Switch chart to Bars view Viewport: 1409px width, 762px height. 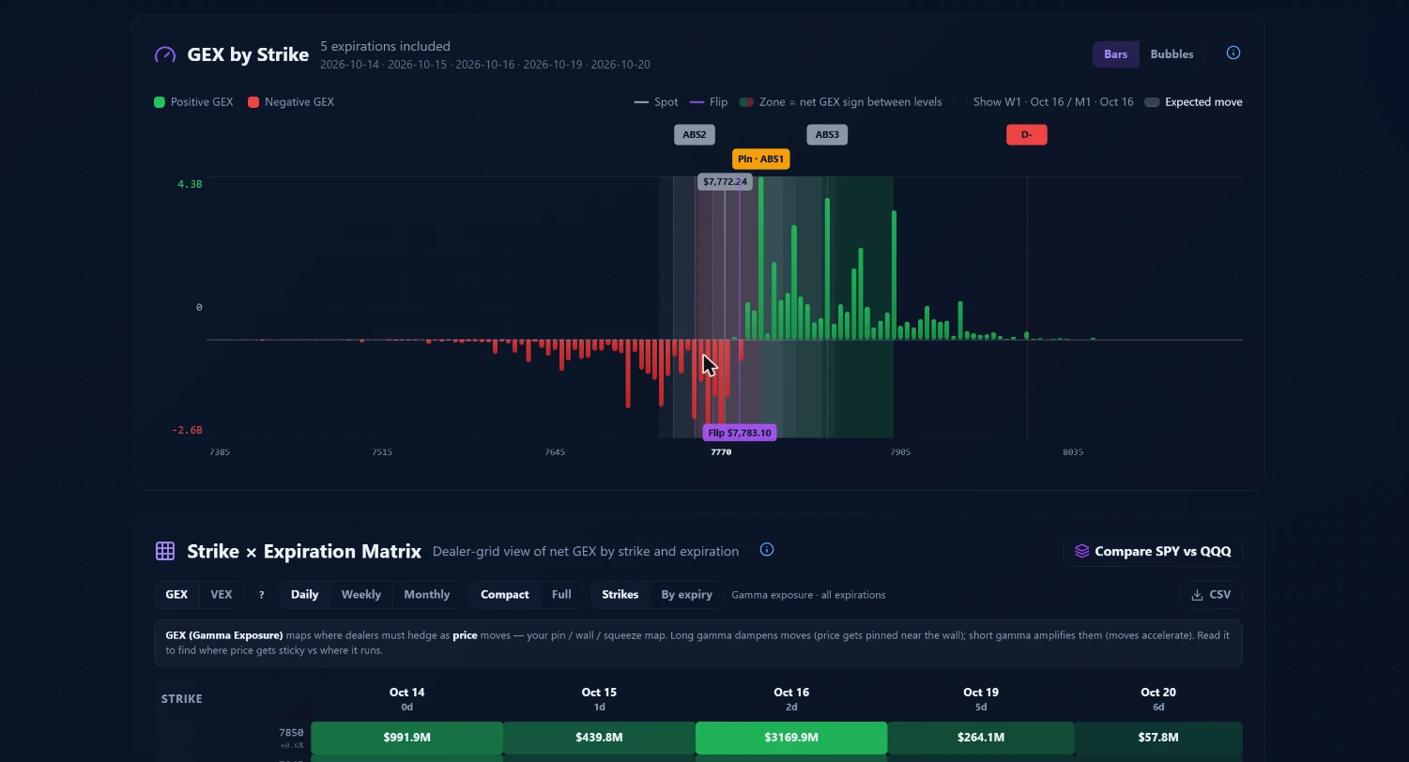pos(1116,54)
